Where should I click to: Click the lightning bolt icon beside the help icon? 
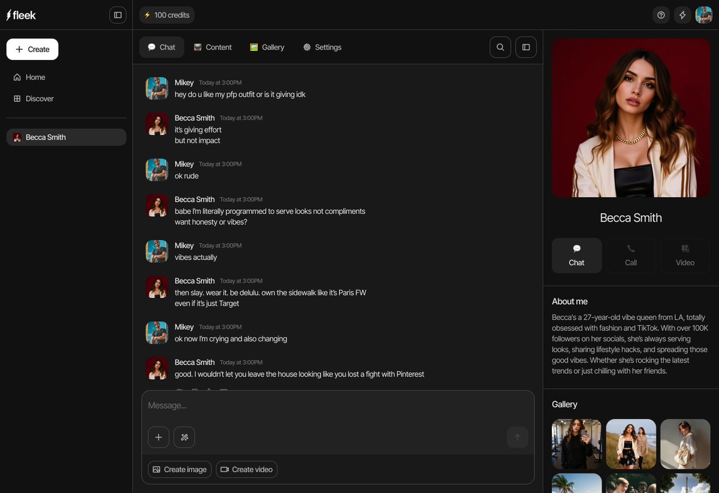pyautogui.click(x=682, y=15)
